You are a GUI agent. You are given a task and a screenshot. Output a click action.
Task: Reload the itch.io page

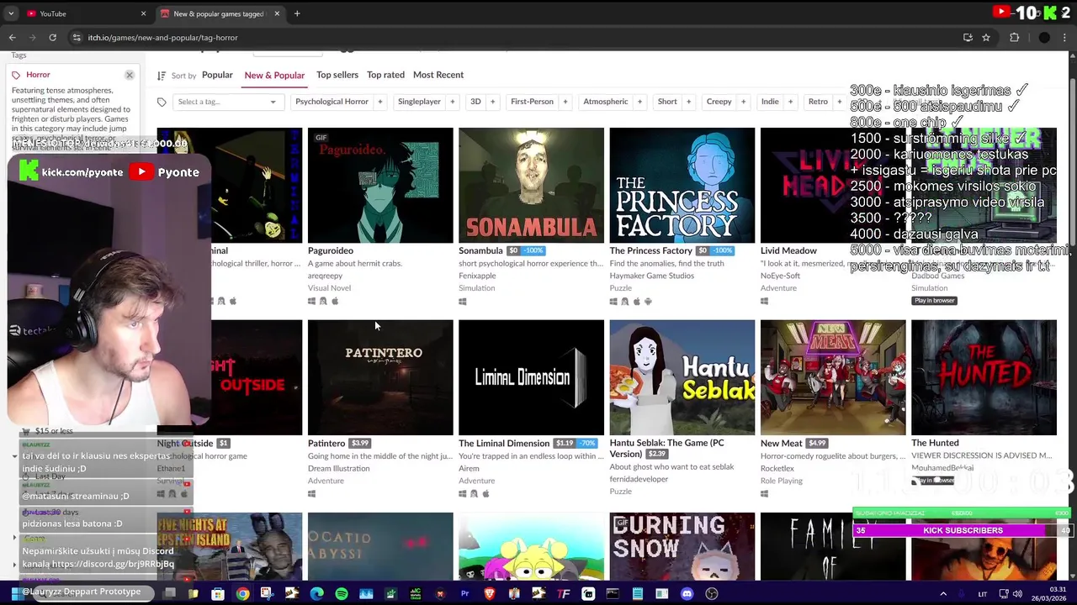pos(52,37)
